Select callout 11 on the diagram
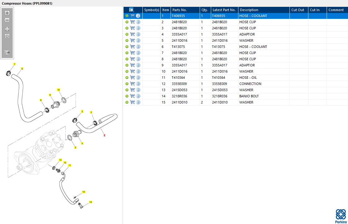The image size is (348, 224). pos(70,165)
